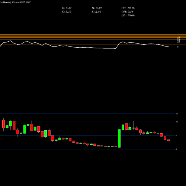186x186 pixels.
Task: Click the 0 label on the price axis
Action: click(x=176, y=149)
